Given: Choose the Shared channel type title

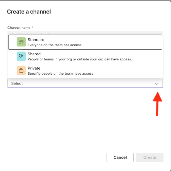Looking at the screenshot, I should pyautogui.click(x=34, y=54).
